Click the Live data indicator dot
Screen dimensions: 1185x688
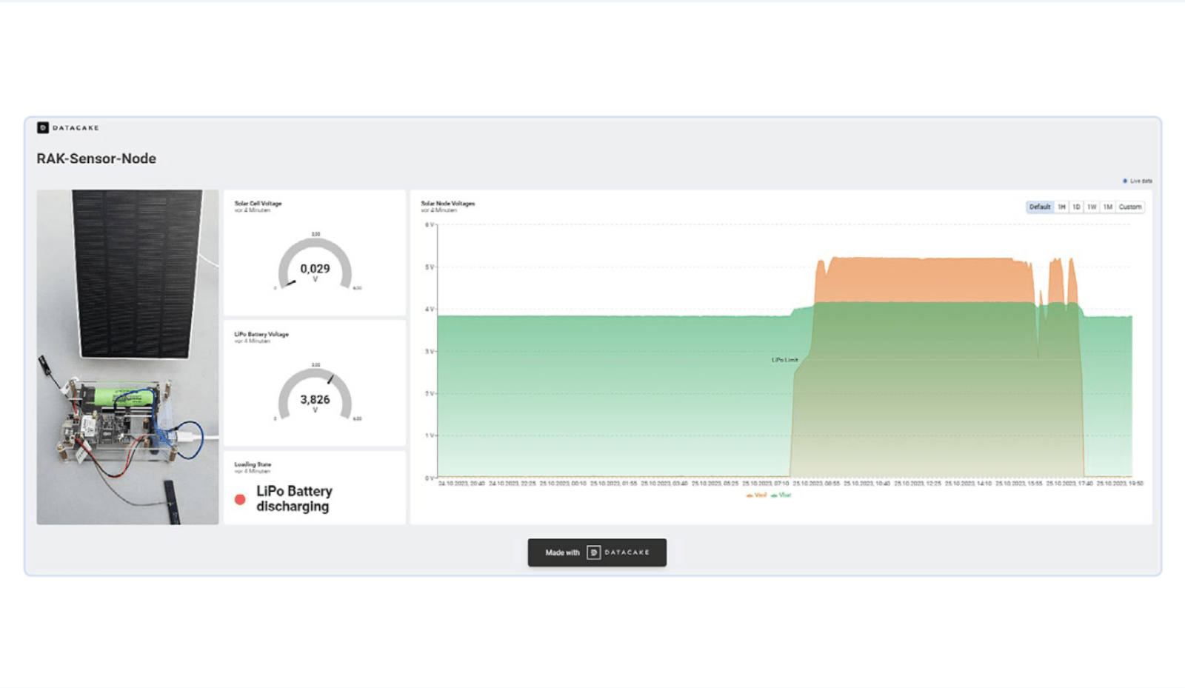point(1125,181)
